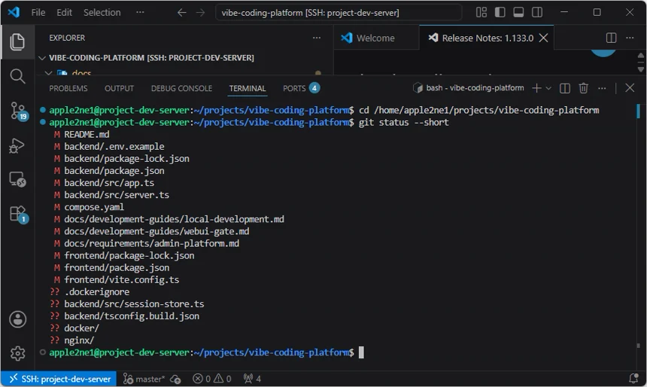Click the editor scrollbar down arrow
The height and width of the screenshot is (387, 647).
pyautogui.click(x=640, y=69)
